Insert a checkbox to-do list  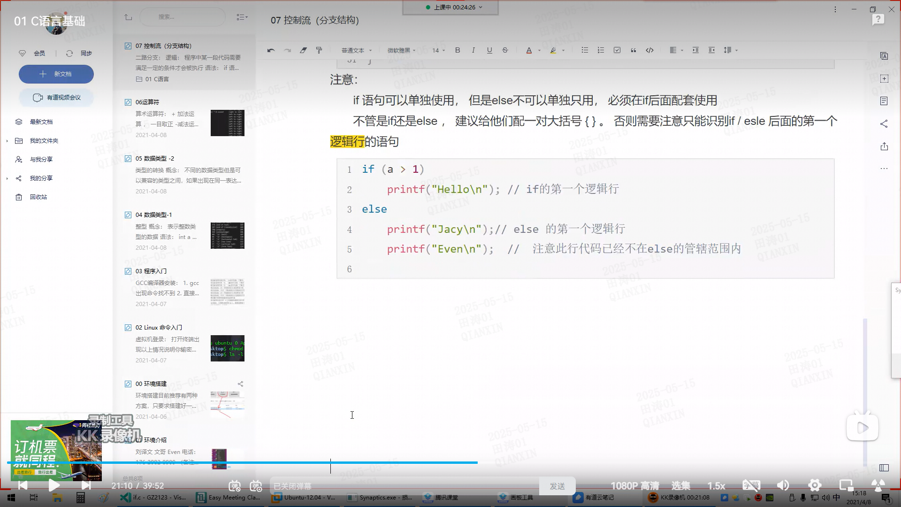617,50
